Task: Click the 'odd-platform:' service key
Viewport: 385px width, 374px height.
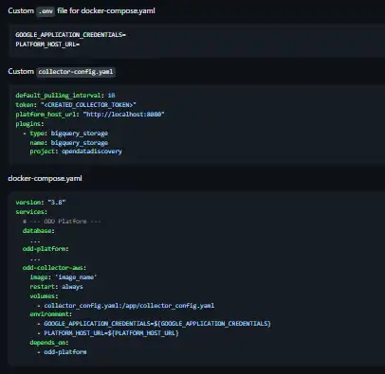Action: (46, 249)
